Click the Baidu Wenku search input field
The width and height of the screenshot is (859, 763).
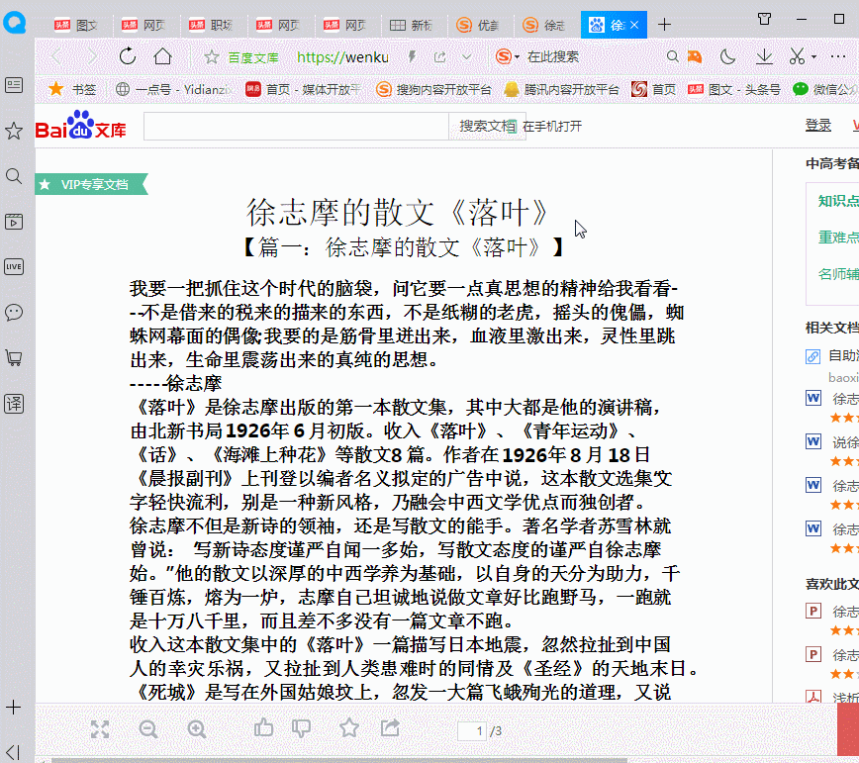click(297, 127)
